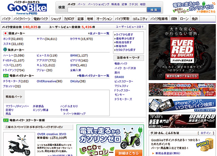
Task: Click the 販売店パーツ tab box
Action: tap(14, 97)
